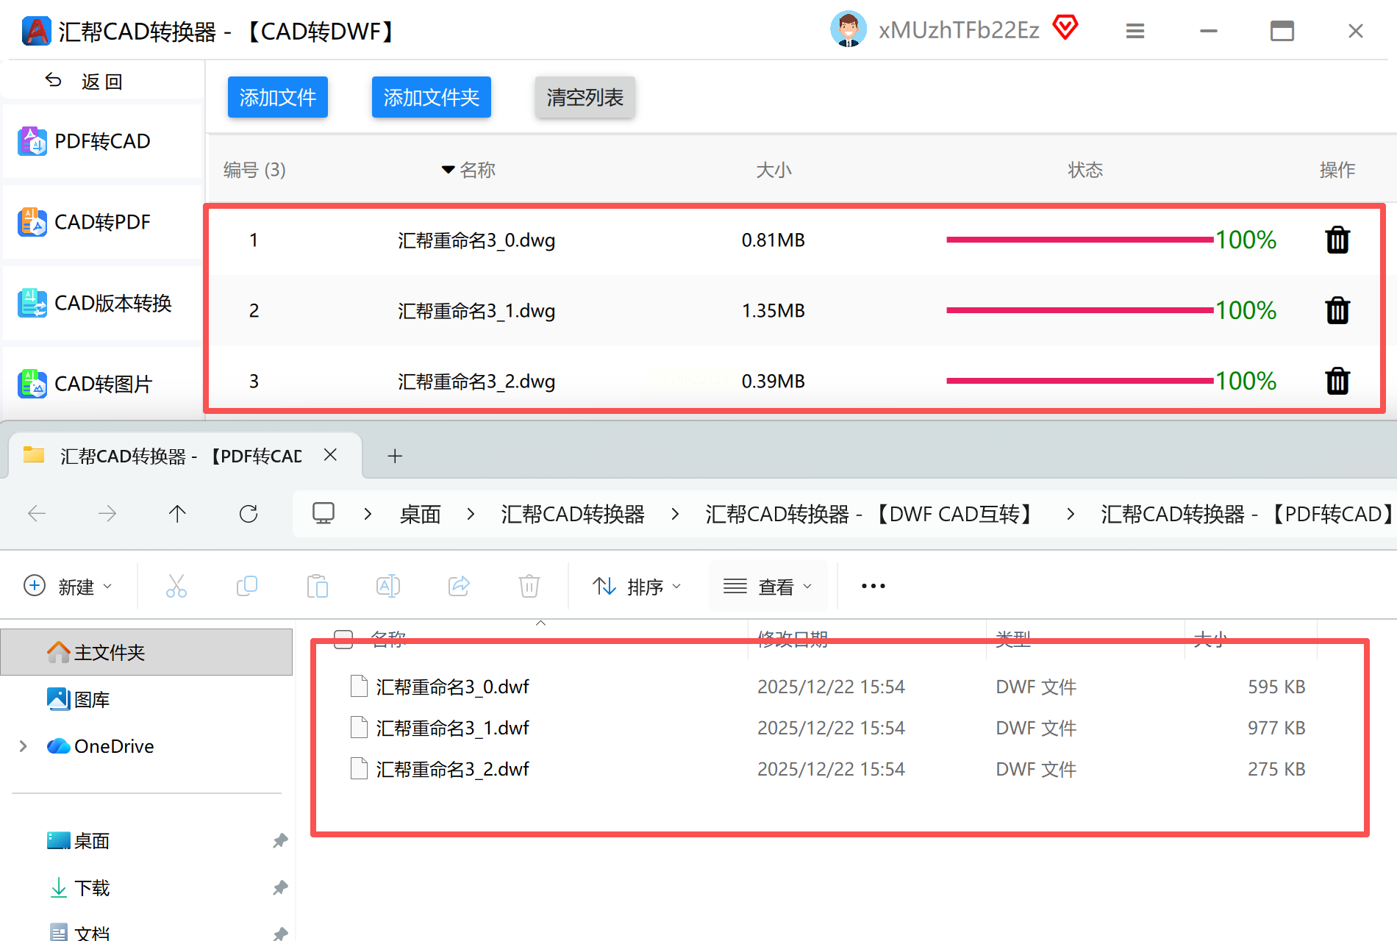Click the computer icon in address bar
The image size is (1397, 941).
pos(324,513)
